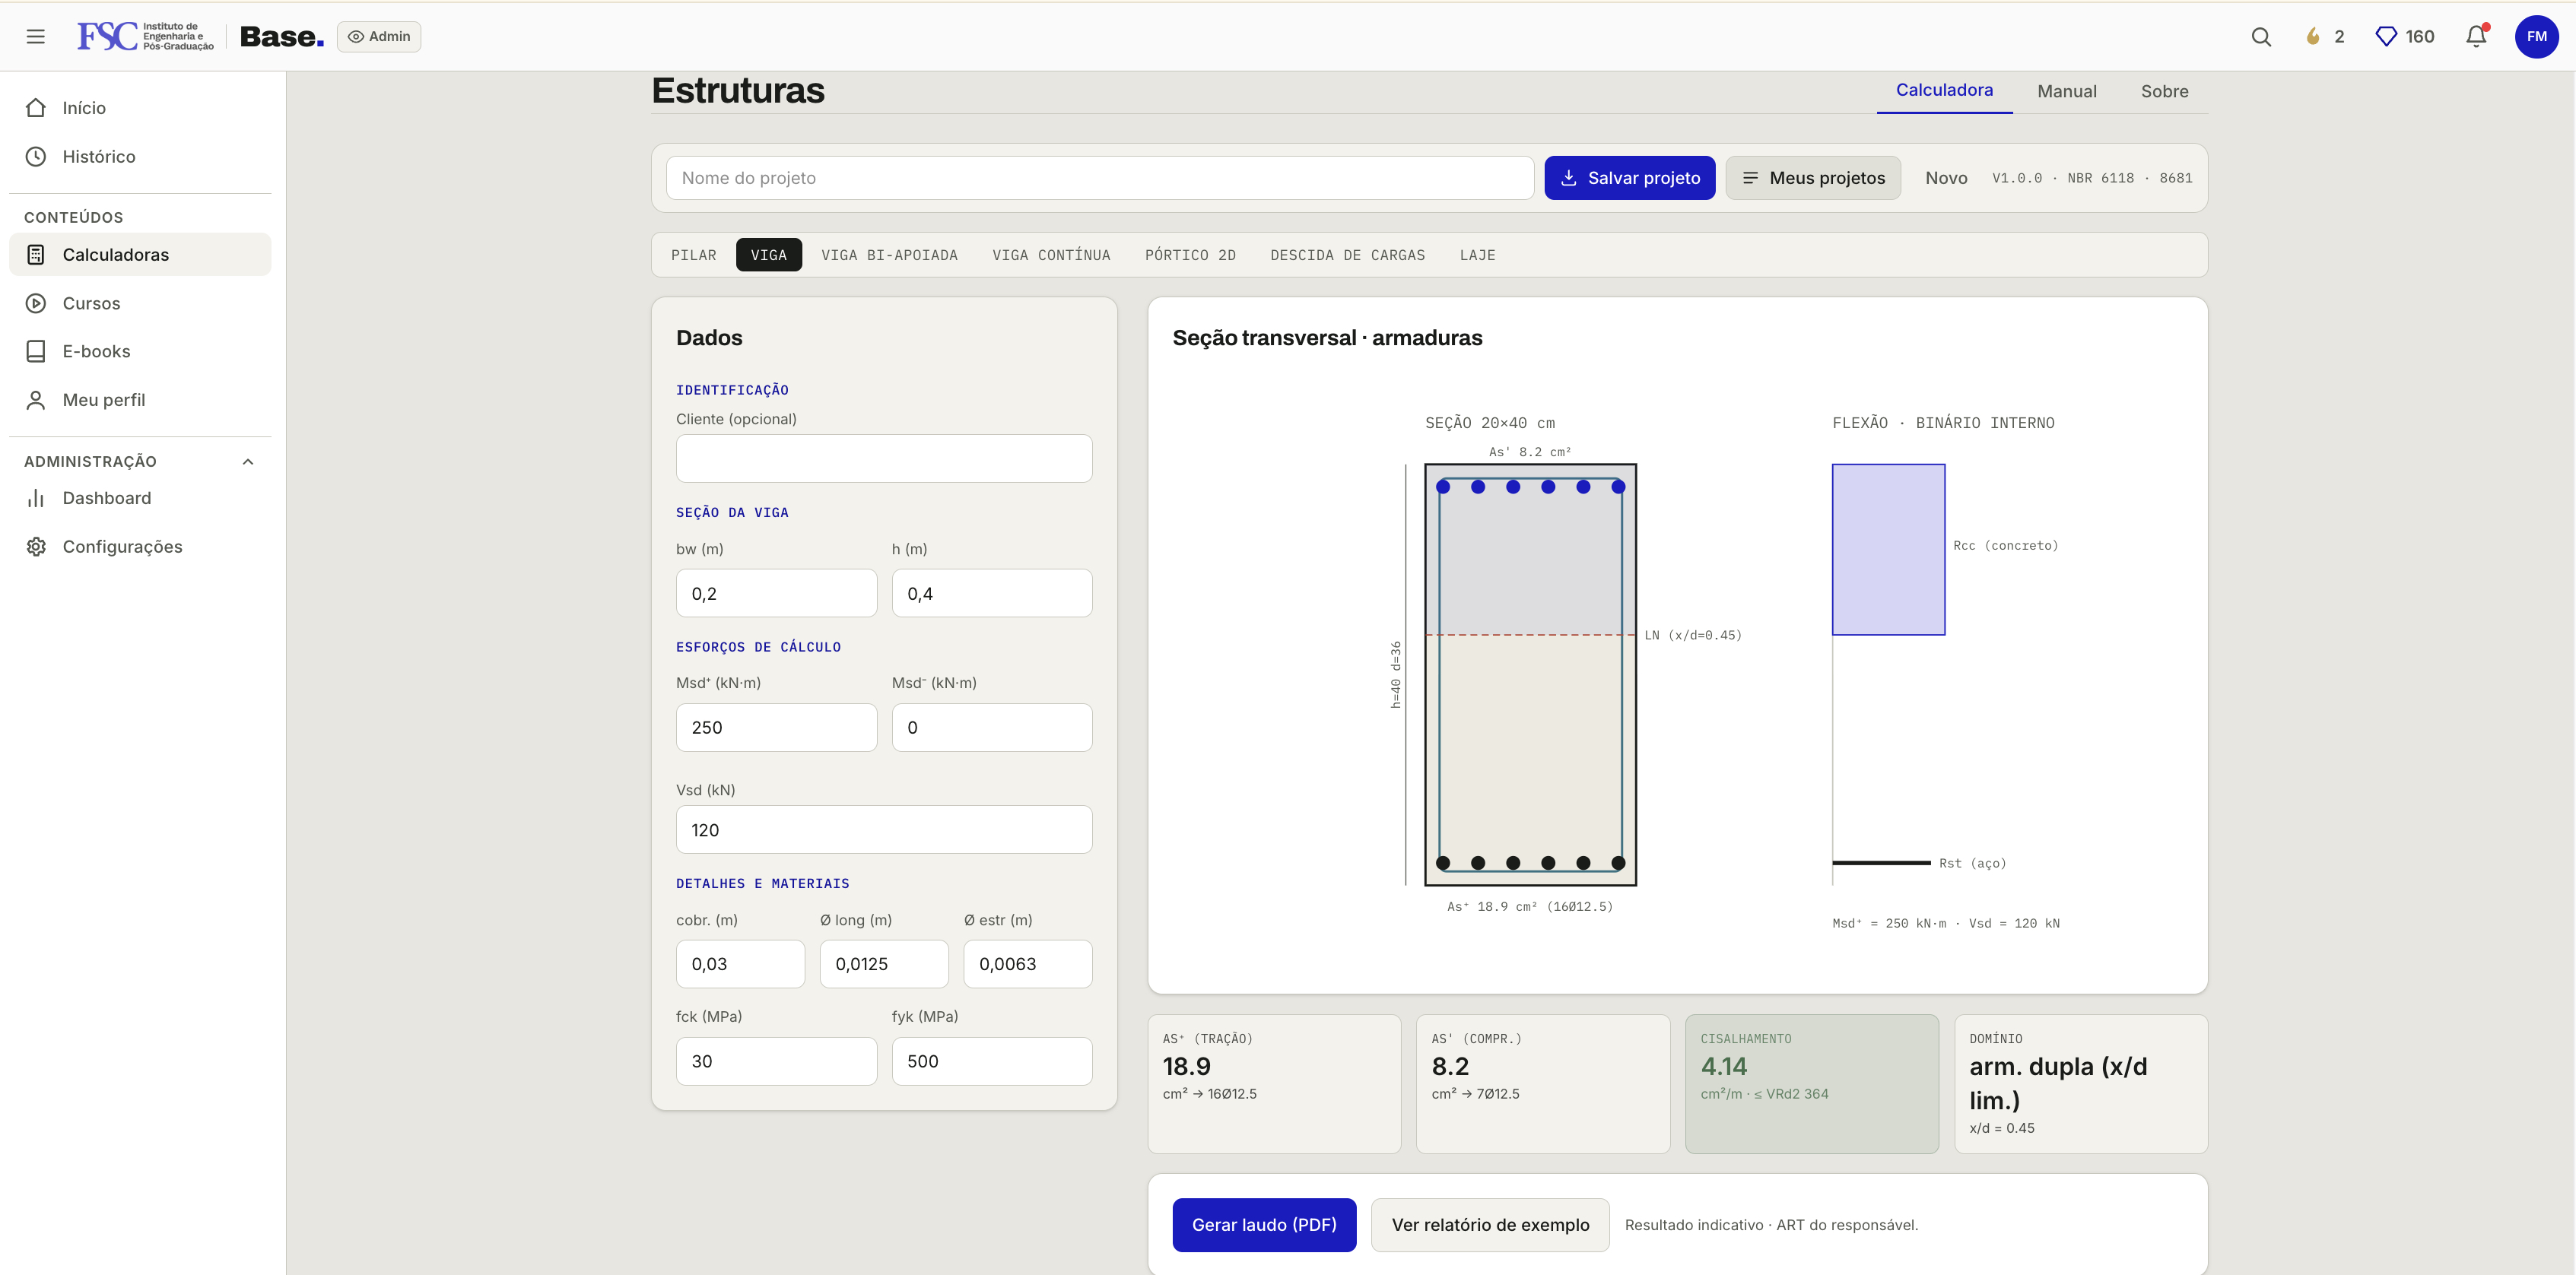Image resolution: width=2576 pixels, height=1275 pixels.
Task: Toggle the Admin view badge
Action: (379, 37)
